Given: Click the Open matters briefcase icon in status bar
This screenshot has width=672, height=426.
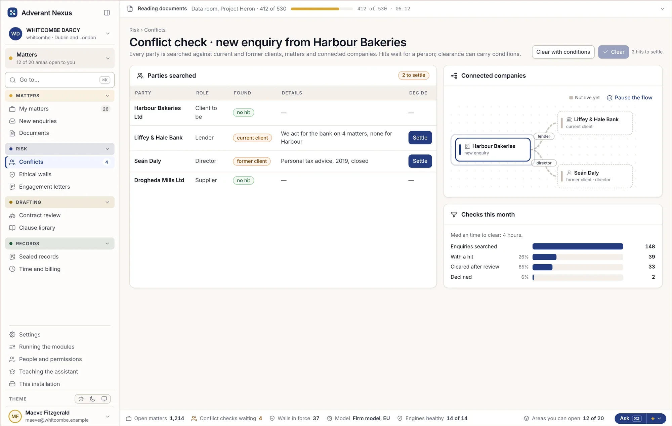Looking at the screenshot, I should click(x=129, y=418).
